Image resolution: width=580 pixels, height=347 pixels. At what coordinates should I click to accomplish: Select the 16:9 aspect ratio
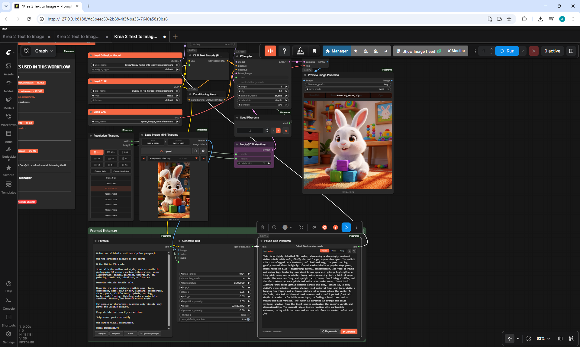coord(111,152)
